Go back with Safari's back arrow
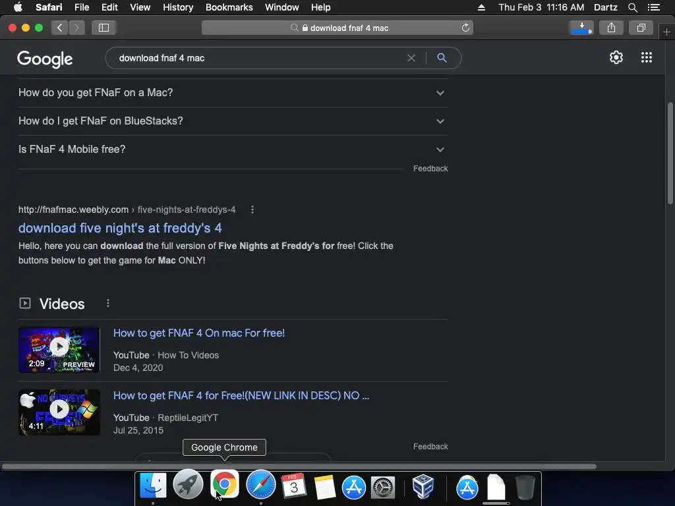The height and width of the screenshot is (506, 675). pyautogui.click(x=60, y=28)
